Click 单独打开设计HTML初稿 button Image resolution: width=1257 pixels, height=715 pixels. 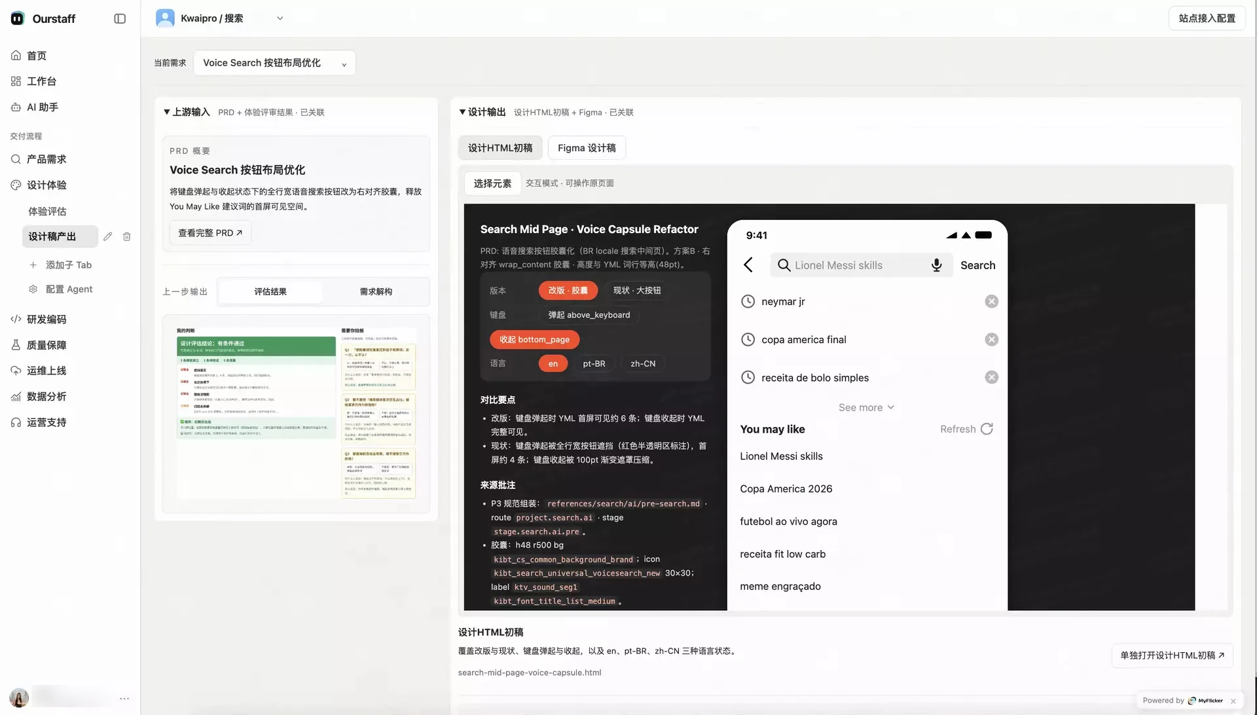pos(1172,655)
